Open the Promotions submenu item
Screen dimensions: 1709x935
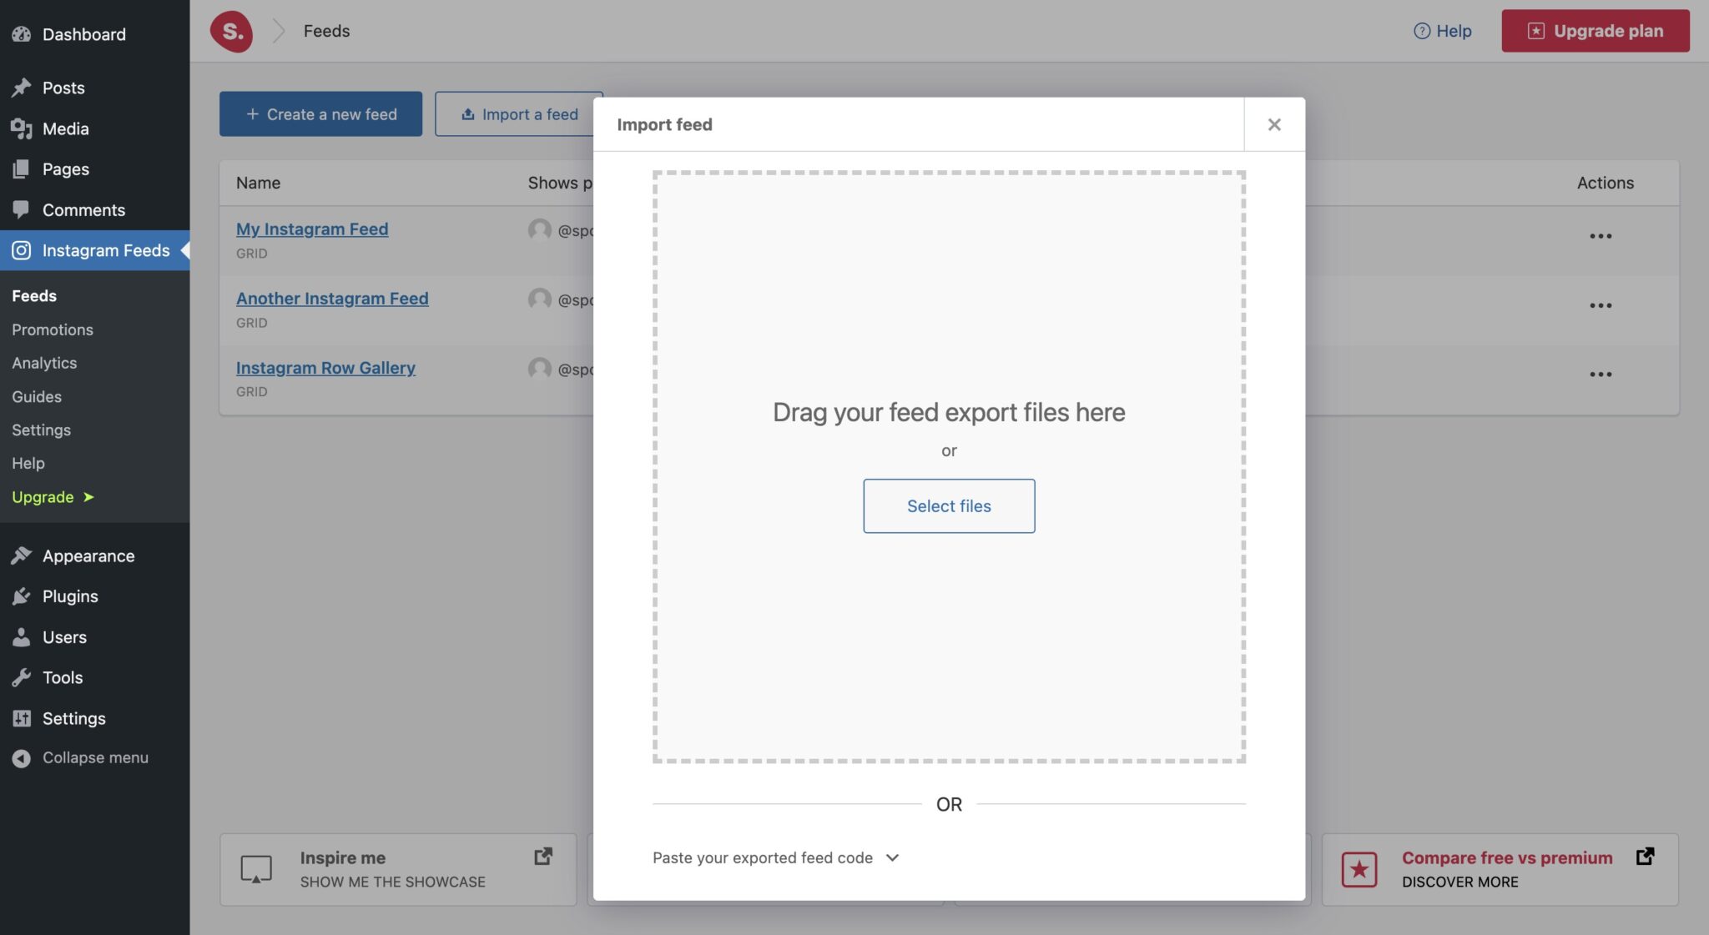pos(53,329)
